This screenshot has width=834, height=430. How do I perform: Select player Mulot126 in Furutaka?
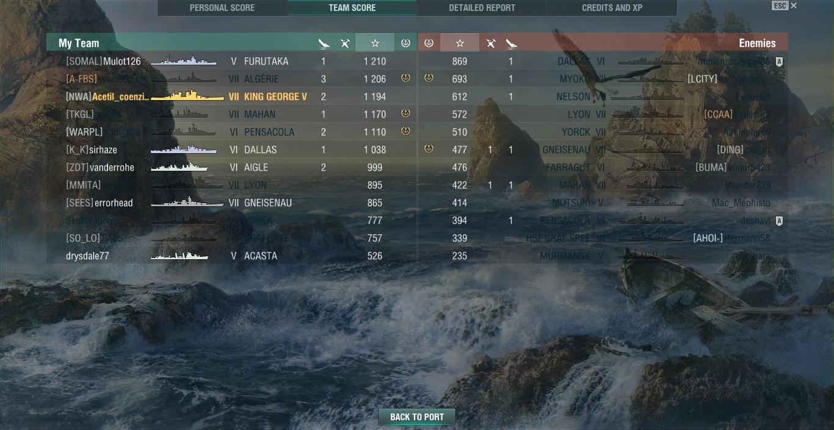(231, 61)
